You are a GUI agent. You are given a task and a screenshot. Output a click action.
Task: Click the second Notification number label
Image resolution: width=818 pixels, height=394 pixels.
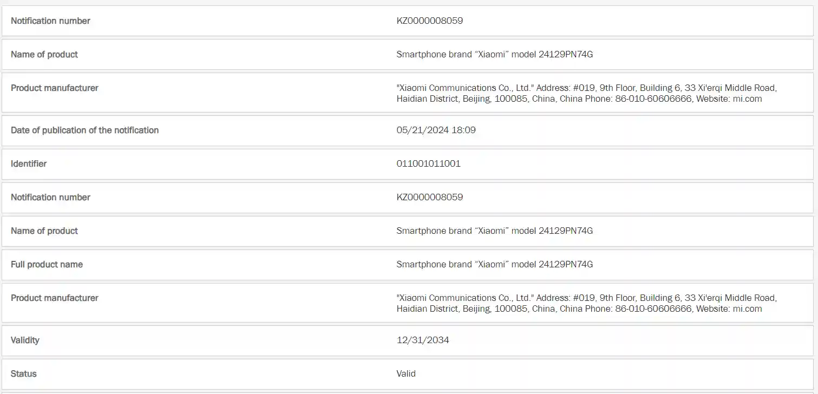coord(50,197)
